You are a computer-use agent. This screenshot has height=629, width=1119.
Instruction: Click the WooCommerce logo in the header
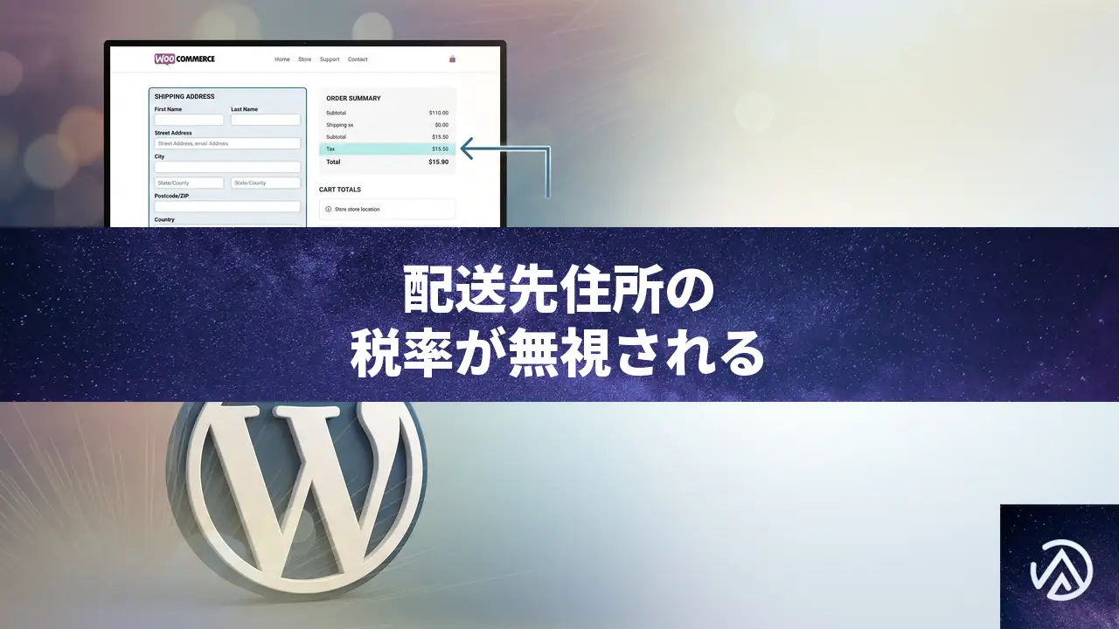pos(184,59)
